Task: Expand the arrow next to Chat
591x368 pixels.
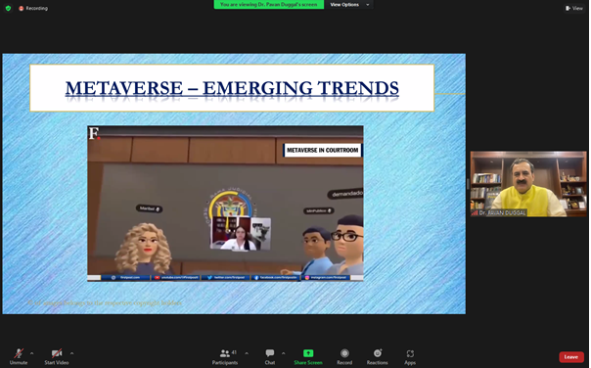Action: click(283, 353)
